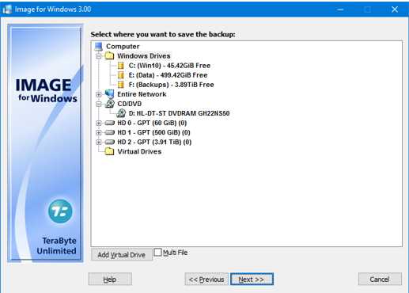Select HD 1 - GPT (500 GiB) (0) label
The height and width of the screenshot is (293, 409).
pos(153,132)
